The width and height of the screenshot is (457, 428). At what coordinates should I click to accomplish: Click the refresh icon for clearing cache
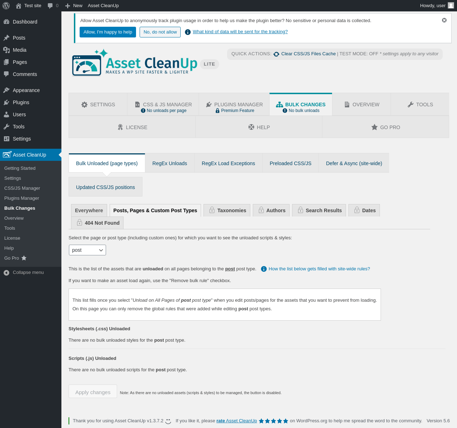pos(276,54)
